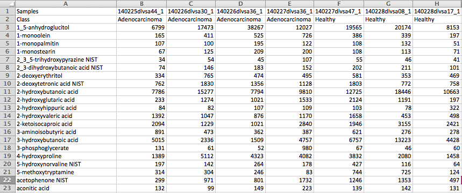The image size is (462, 193).
Task: Click the select-all corner triangle
Action: pyautogui.click(x=8, y=4)
